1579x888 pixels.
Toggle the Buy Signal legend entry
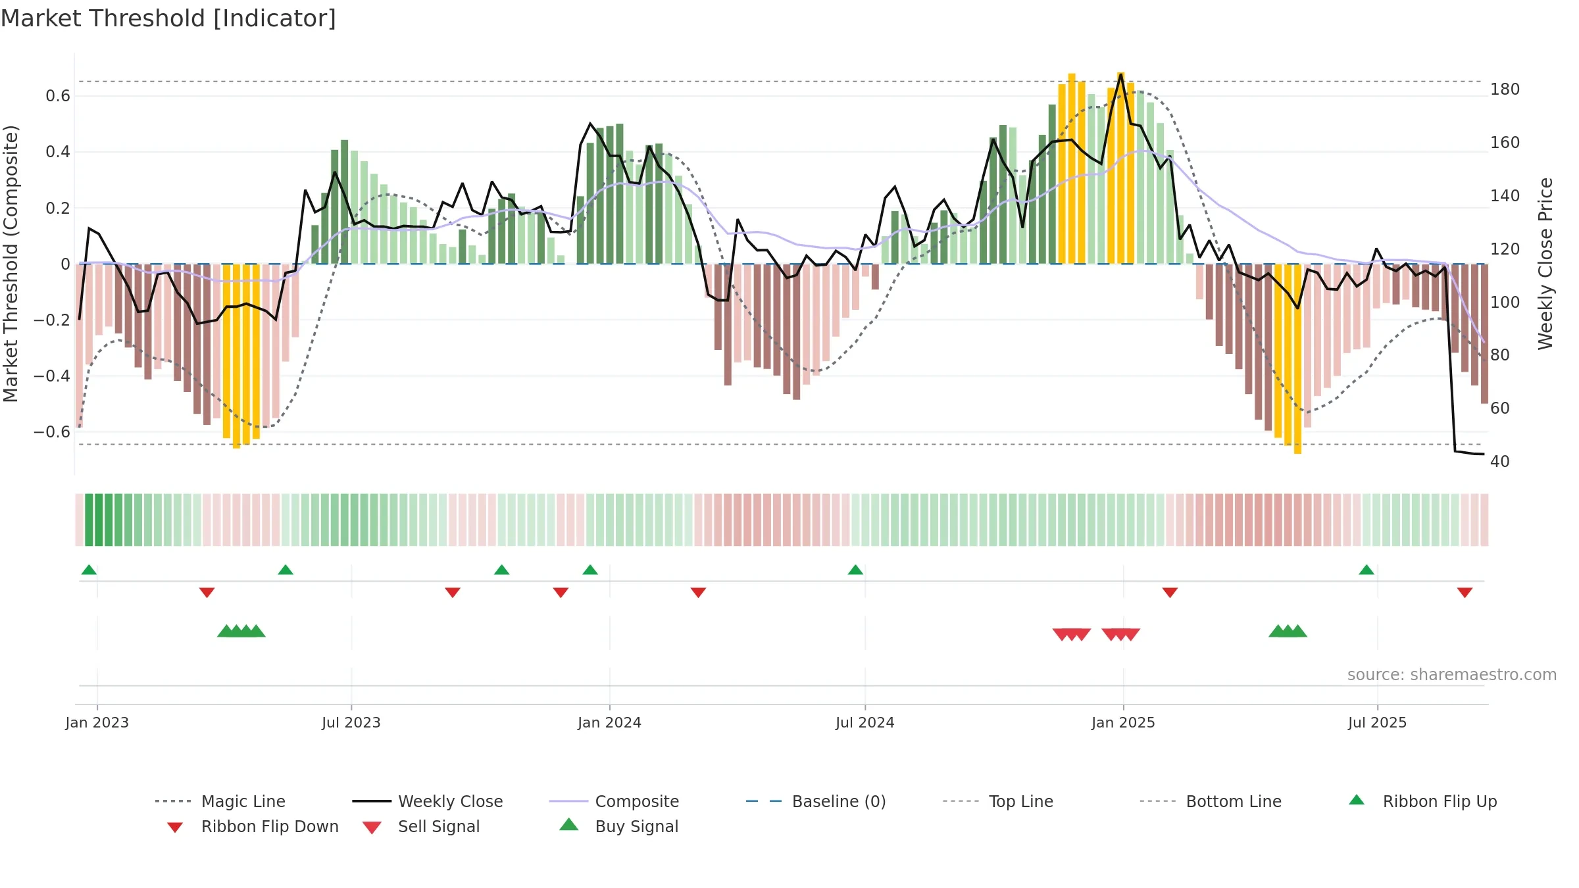[x=618, y=826]
